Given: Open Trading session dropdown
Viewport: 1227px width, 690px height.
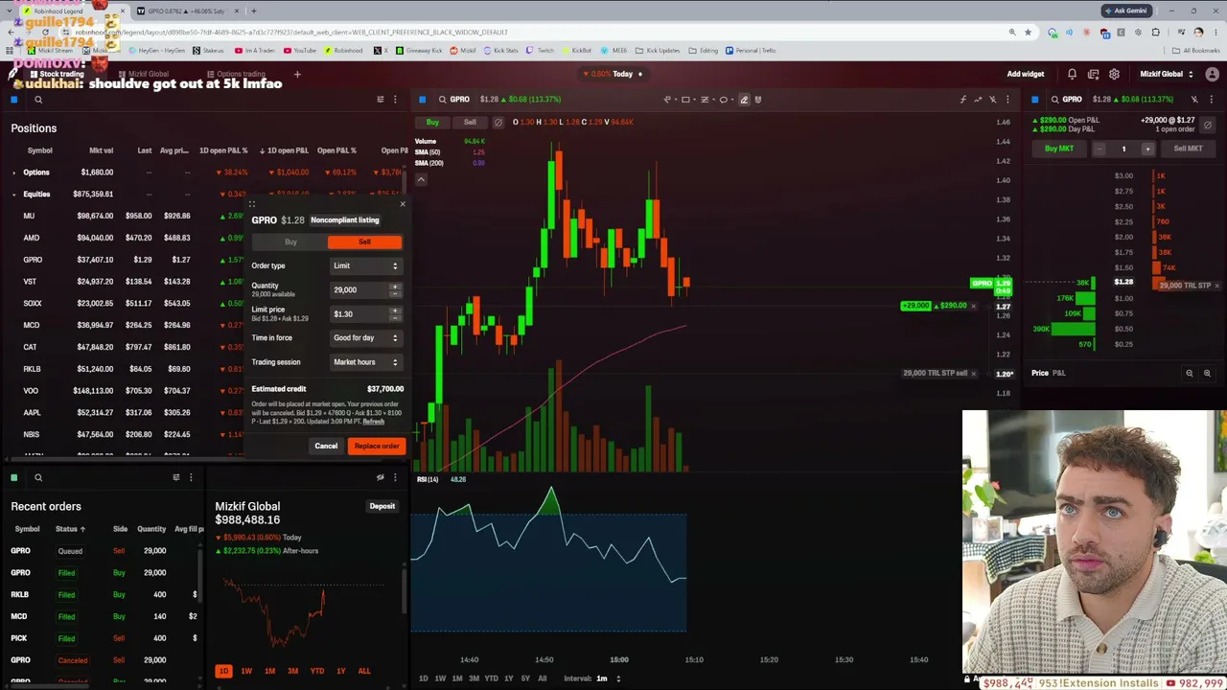Looking at the screenshot, I should tap(365, 362).
